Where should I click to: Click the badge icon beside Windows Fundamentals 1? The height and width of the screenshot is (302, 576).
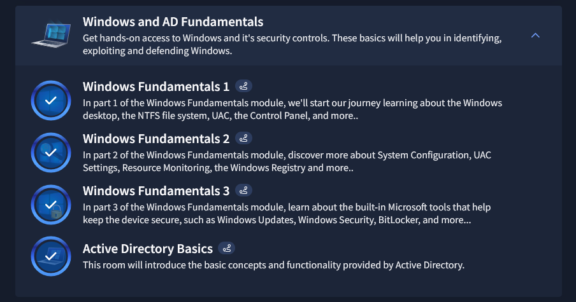coord(244,86)
